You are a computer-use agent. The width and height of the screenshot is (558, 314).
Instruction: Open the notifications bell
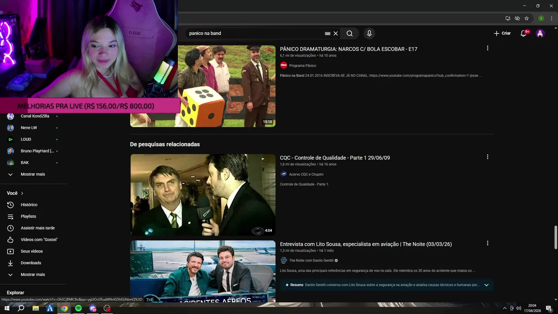[x=524, y=34]
